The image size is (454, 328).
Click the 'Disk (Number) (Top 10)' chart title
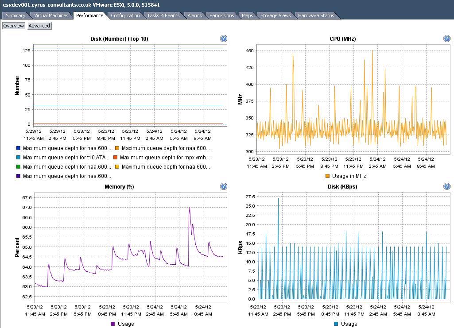119,39
